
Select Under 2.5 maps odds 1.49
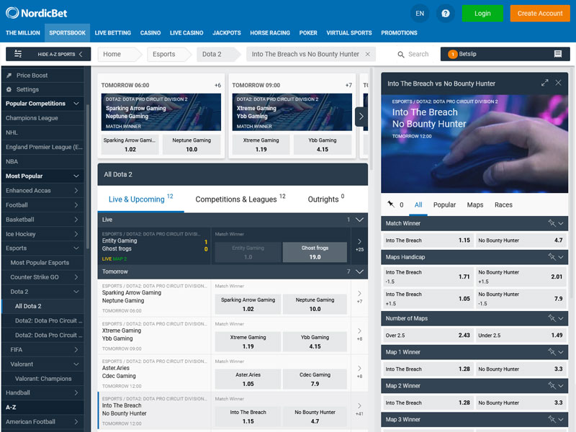(x=521, y=336)
